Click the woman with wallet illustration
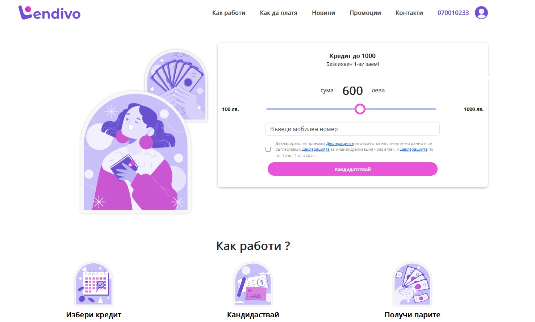535x322 pixels. (x=135, y=152)
